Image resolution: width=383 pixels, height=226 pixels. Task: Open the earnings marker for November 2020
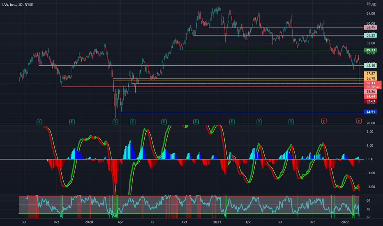(x=196, y=122)
